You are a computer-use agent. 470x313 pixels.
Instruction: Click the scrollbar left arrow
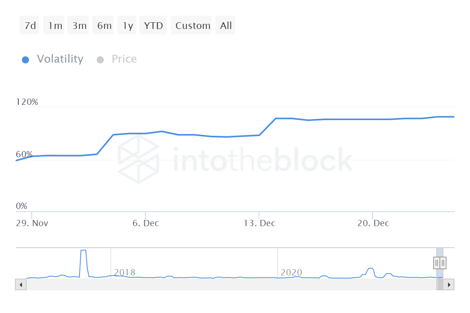click(20, 284)
